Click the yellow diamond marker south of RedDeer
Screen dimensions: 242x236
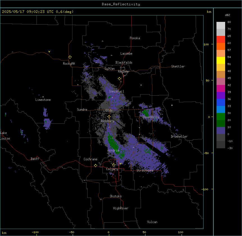tap(119, 79)
